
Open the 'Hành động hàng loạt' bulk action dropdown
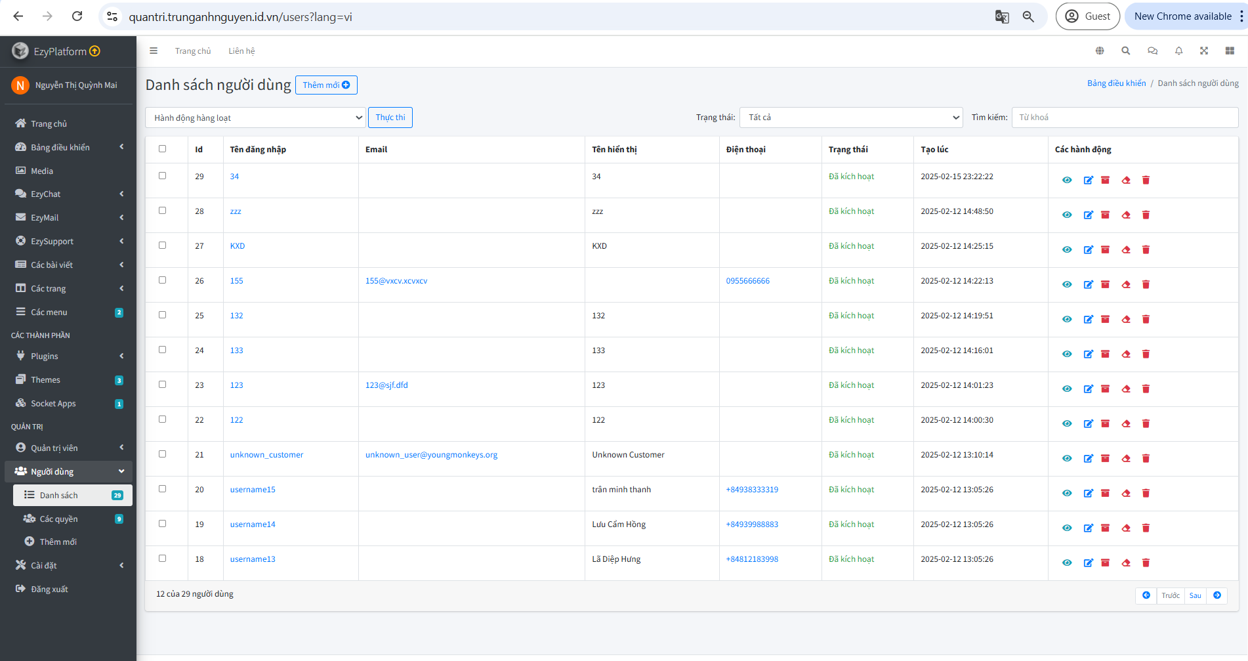pos(255,117)
